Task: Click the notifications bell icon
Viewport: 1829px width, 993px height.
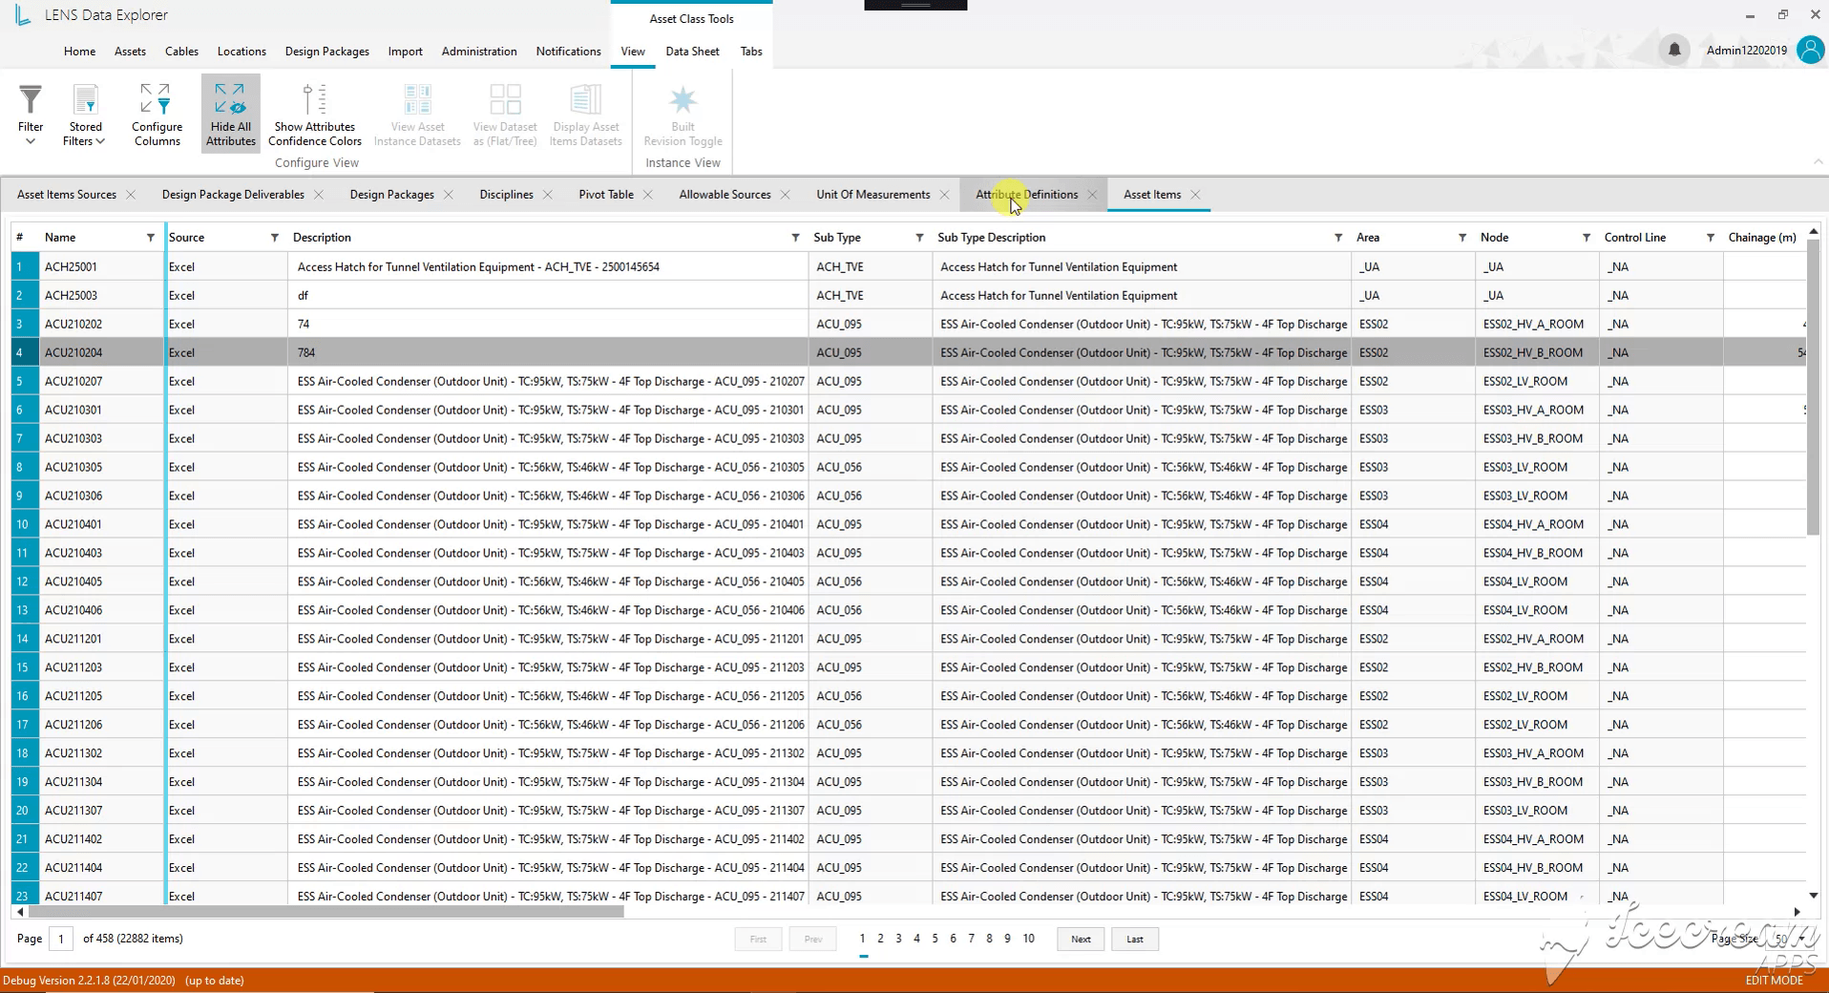Action: tap(1673, 50)
